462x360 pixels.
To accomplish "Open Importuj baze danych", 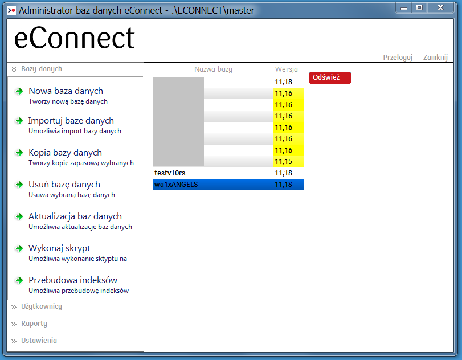I will point(71,121).
